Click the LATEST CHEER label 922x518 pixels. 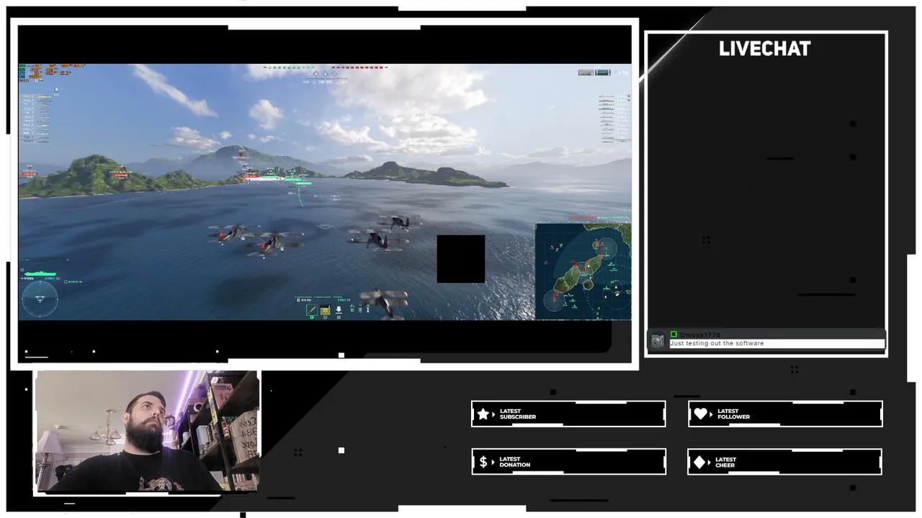(726, 462)
